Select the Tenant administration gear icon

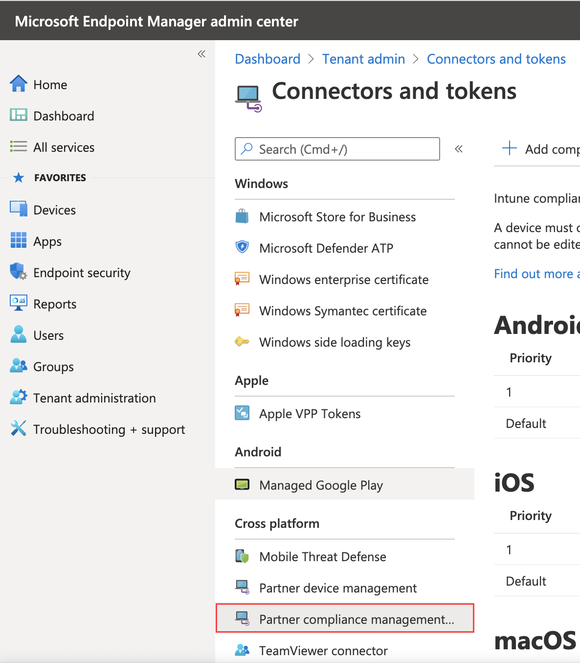pyautogui.click(x=19, y=397)
